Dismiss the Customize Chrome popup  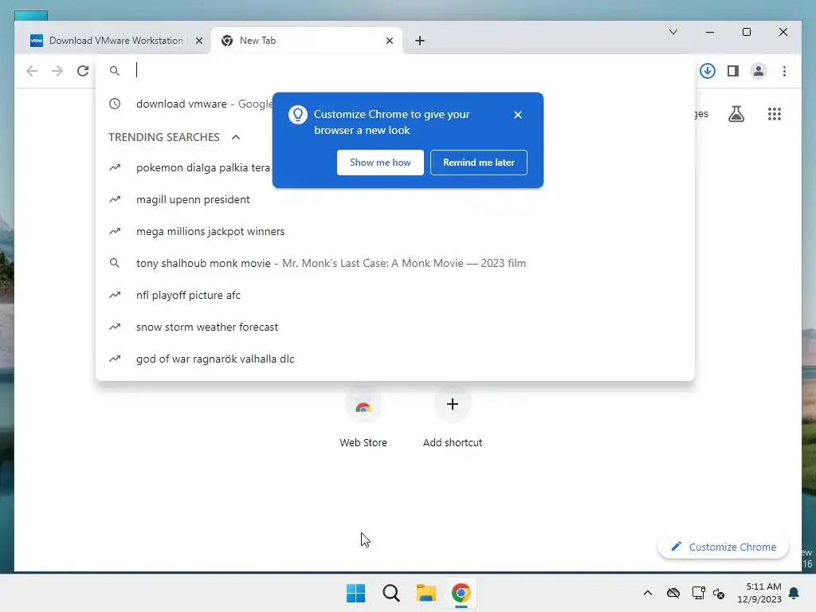(517, 115)
